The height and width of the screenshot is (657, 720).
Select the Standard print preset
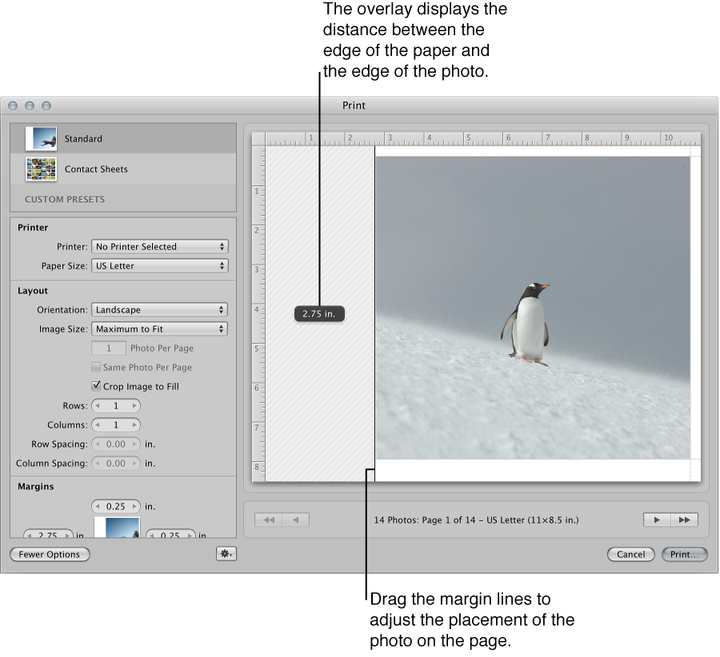[x=82, y=138]
